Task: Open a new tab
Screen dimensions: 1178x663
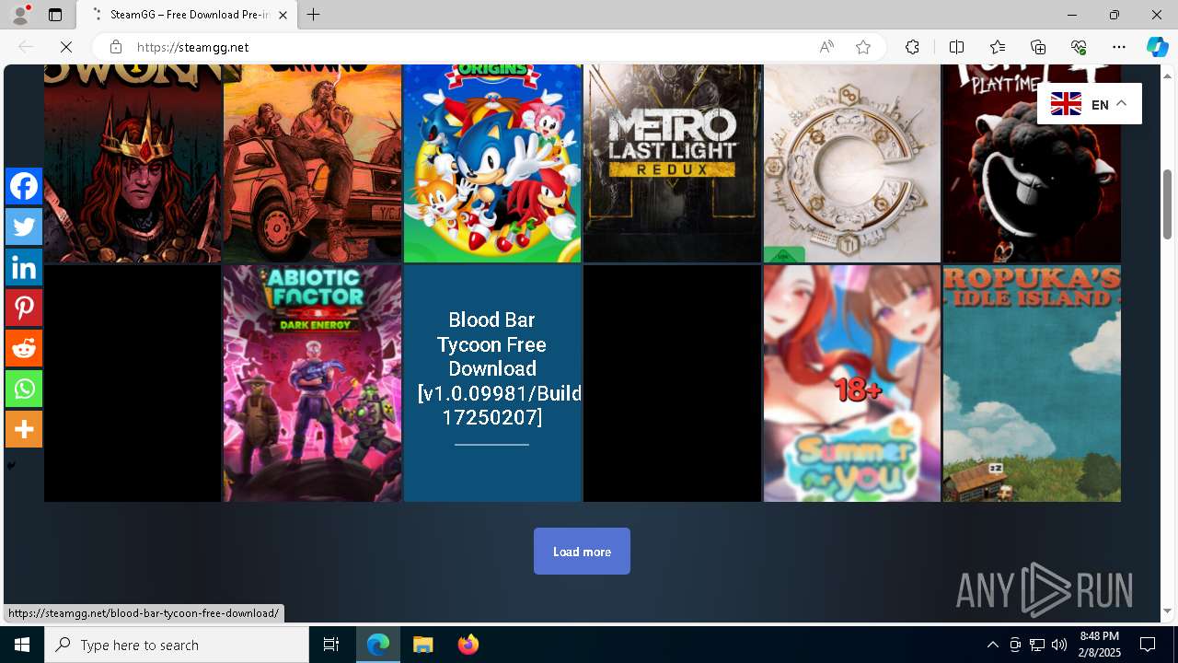Action: (x=314, y=15)
